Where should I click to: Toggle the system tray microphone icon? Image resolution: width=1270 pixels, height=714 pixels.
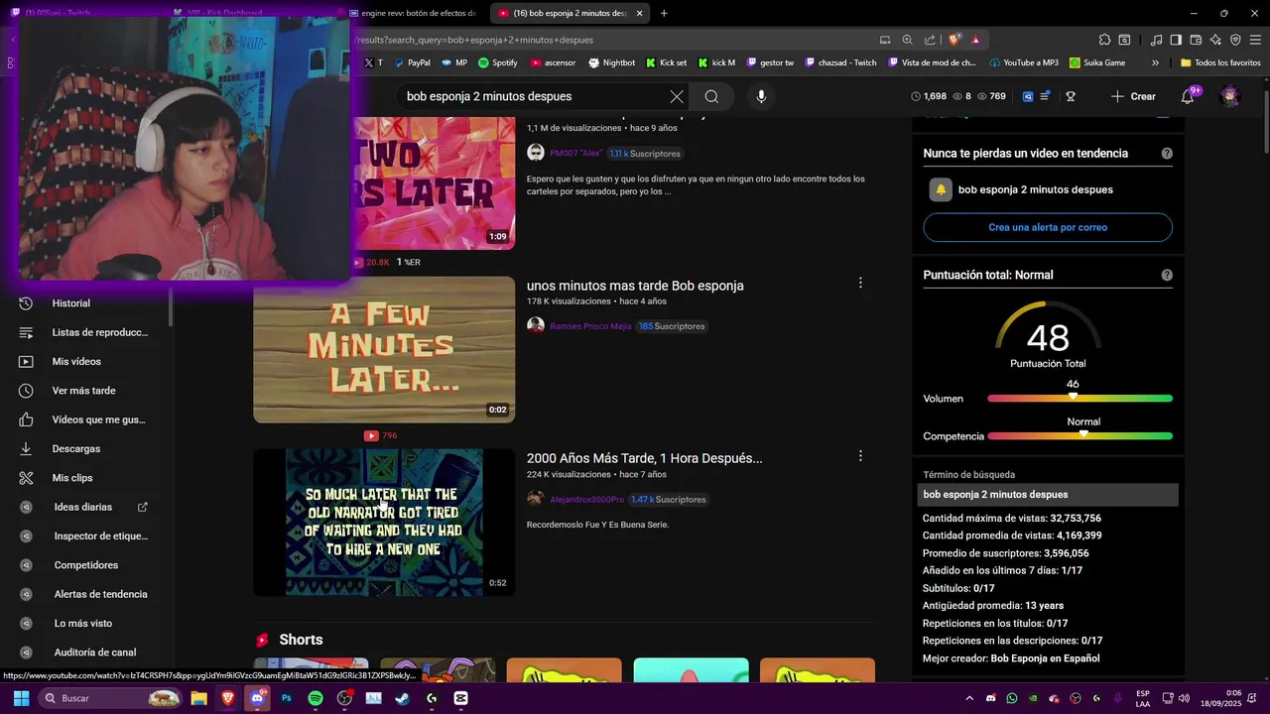point(1118,698)
